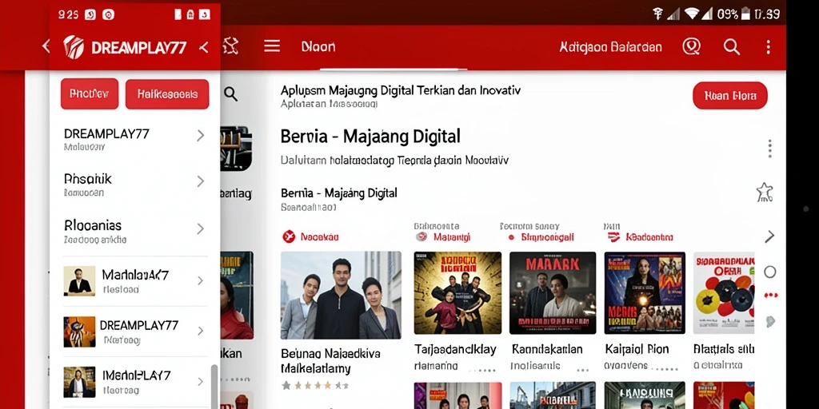Tap the Phothev button in drawer
The width and height of the screenshot is (819, 409).
coord(90,94)
